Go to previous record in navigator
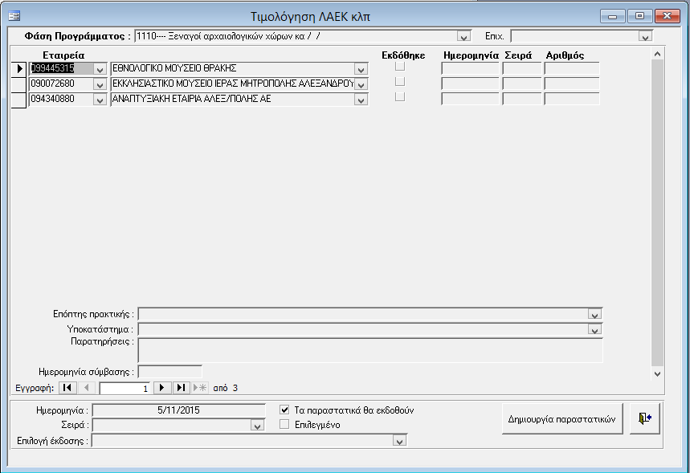 click(x=88, y=388)
